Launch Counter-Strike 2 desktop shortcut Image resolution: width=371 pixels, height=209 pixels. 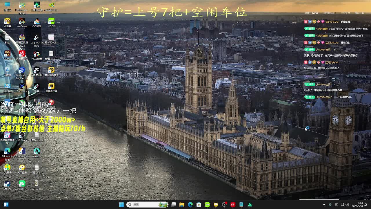(x=22, y=152)
